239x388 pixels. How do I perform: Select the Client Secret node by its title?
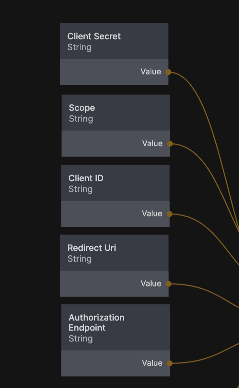click(94, 36)
